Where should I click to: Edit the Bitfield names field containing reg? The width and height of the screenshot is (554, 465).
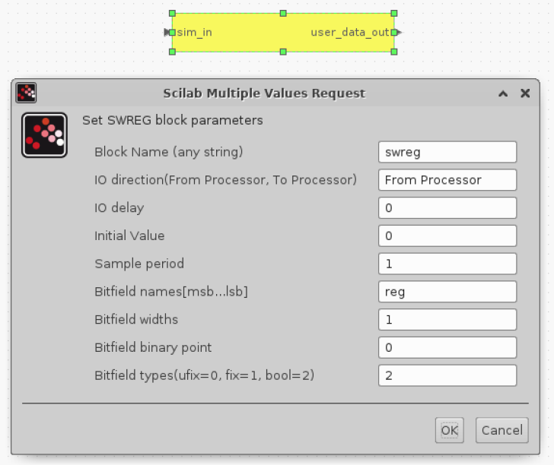coord(447,292)
